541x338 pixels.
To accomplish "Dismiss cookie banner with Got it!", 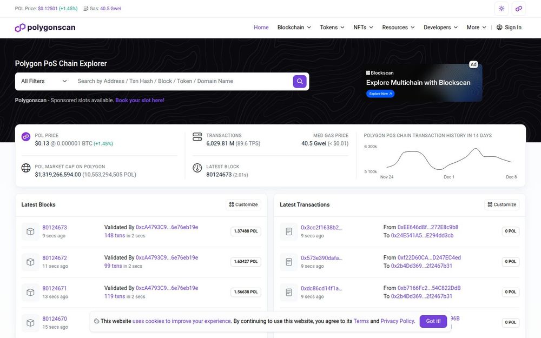I will [x=433, y=321].
